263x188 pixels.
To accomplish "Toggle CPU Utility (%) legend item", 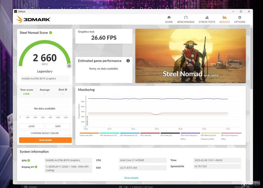I will coord(170,134).
